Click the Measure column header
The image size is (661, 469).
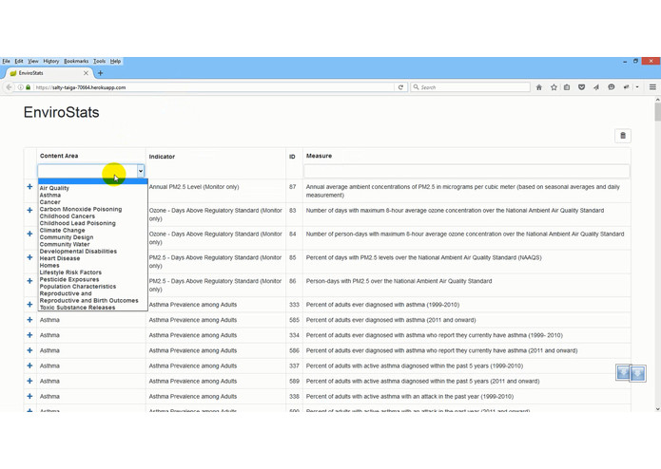click(319, 156)
